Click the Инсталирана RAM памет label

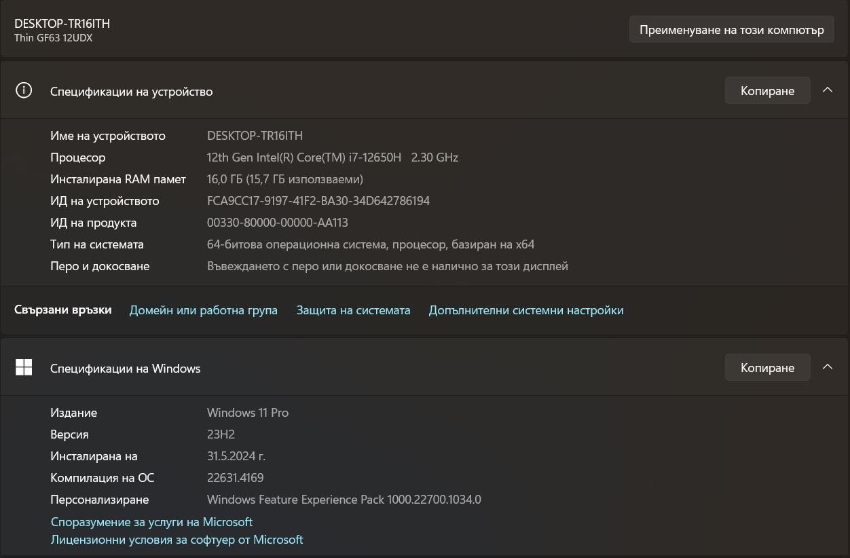[117, 179]
